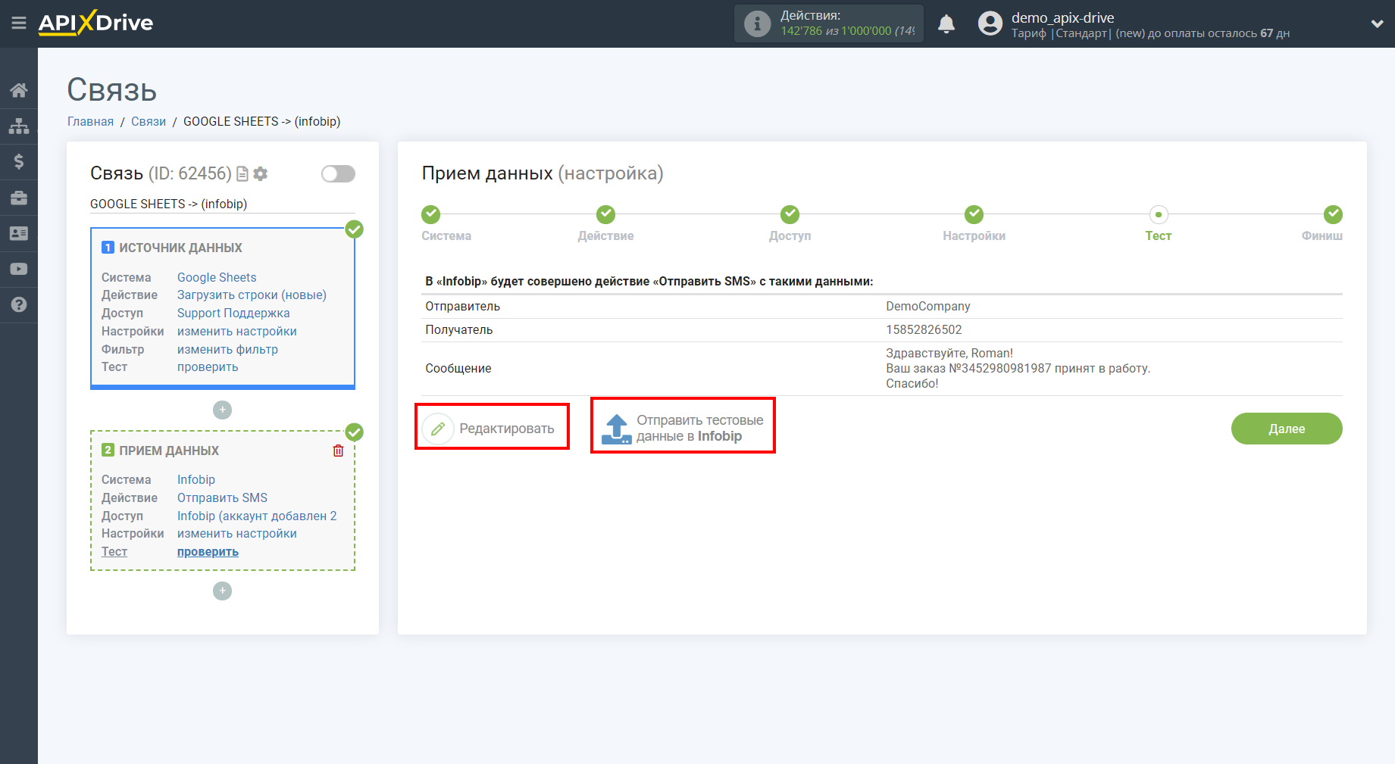Screen dimensions: 1395x764
Task: Click source изменить настройки link
Action: click(237, 331)
